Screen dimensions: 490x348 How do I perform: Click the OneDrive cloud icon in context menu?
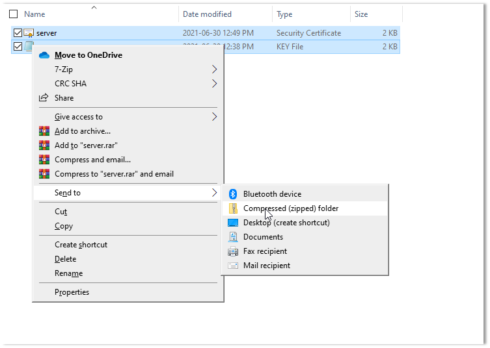pos(44,55)
